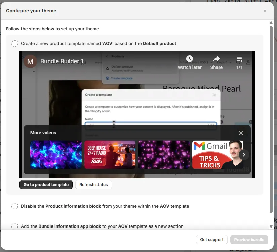Click the Create AOV product template step text
277x252 pixels.
click(x=98, y=43)
